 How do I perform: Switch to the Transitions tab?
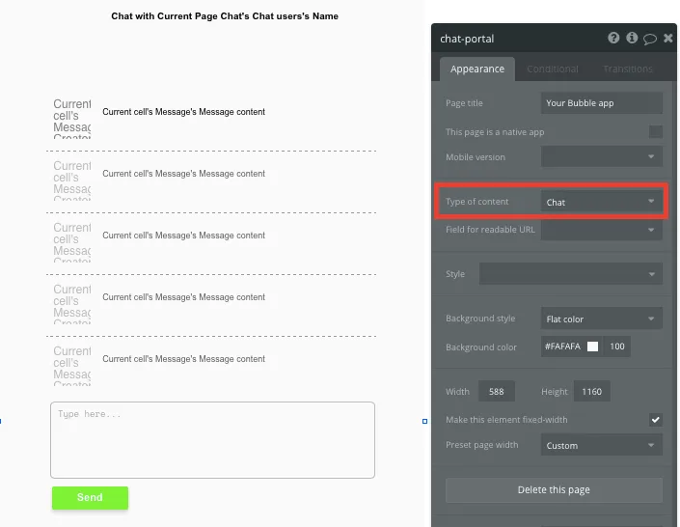click(627, 69)
